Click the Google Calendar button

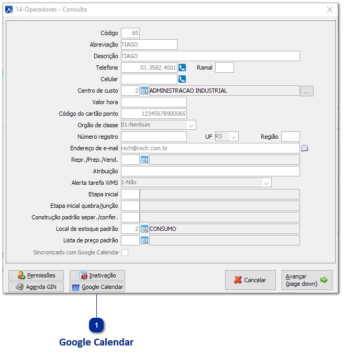coord(97,287)
